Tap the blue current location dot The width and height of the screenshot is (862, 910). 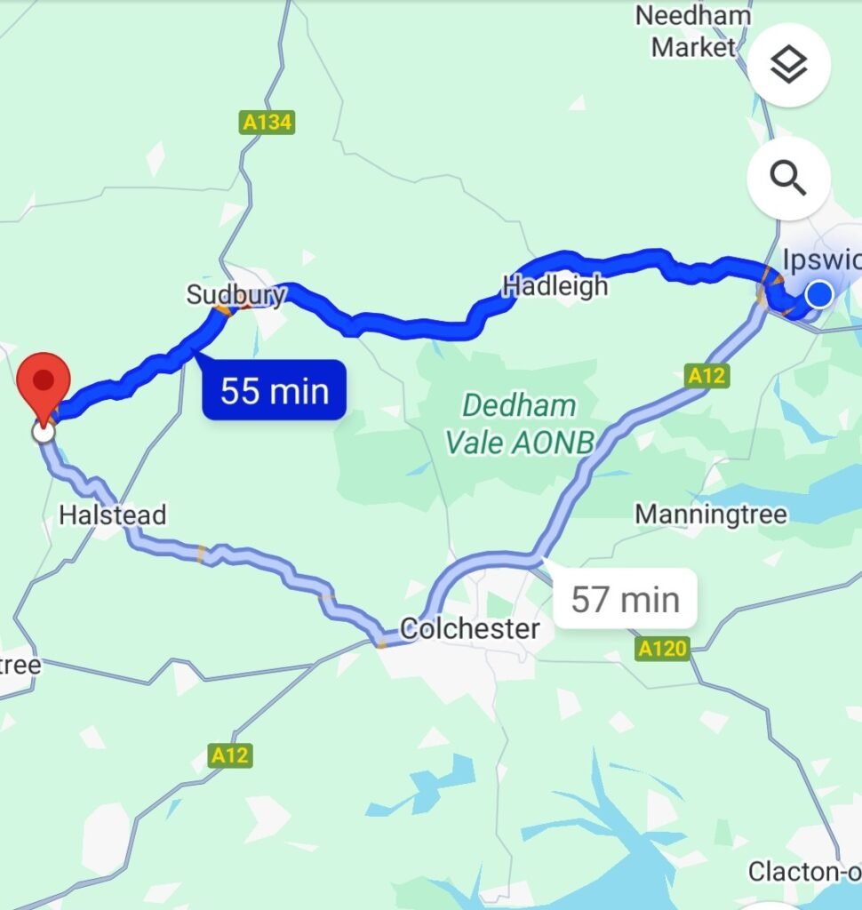point(819,293)
